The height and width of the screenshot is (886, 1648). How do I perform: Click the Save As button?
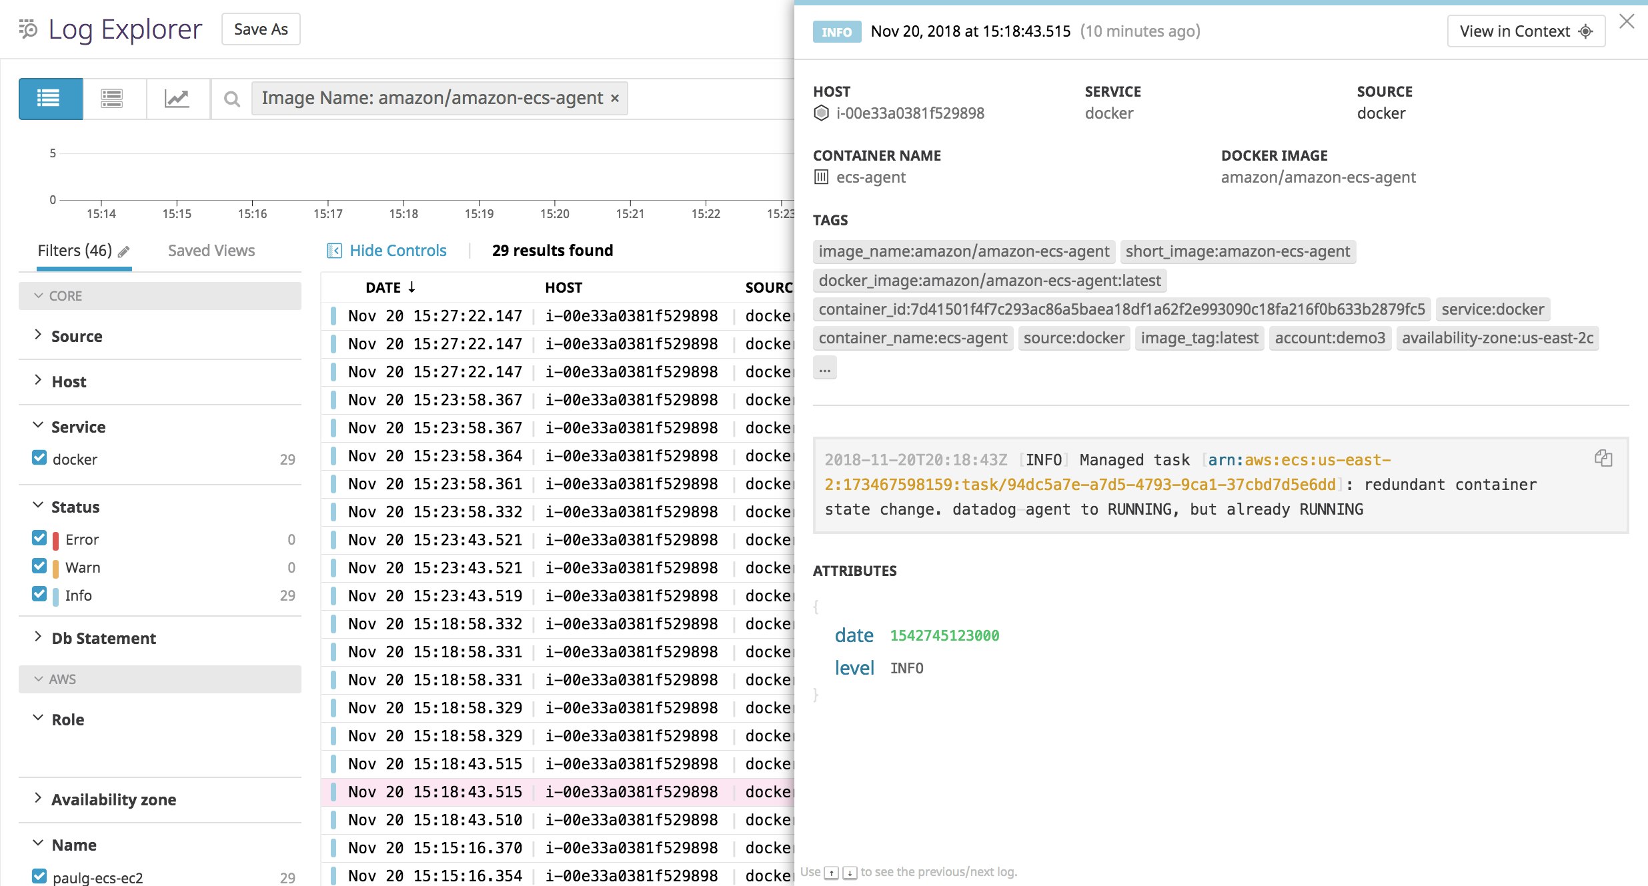pyautogui.click(x=260, y=29)
